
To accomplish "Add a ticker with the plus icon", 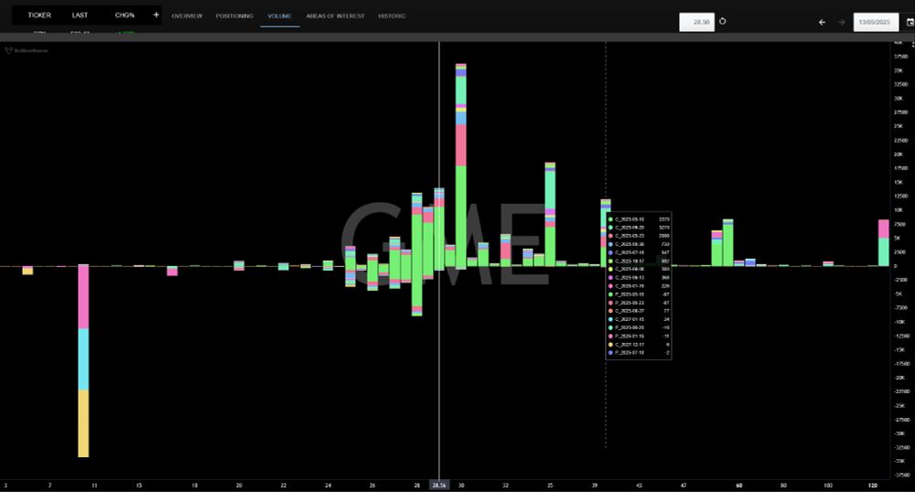I will click(x=156, y=16).
